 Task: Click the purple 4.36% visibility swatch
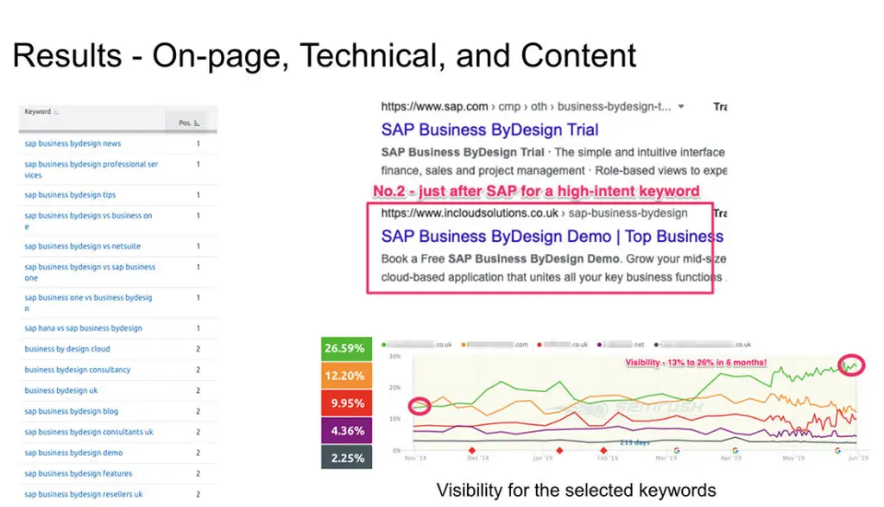click(346, 431)
